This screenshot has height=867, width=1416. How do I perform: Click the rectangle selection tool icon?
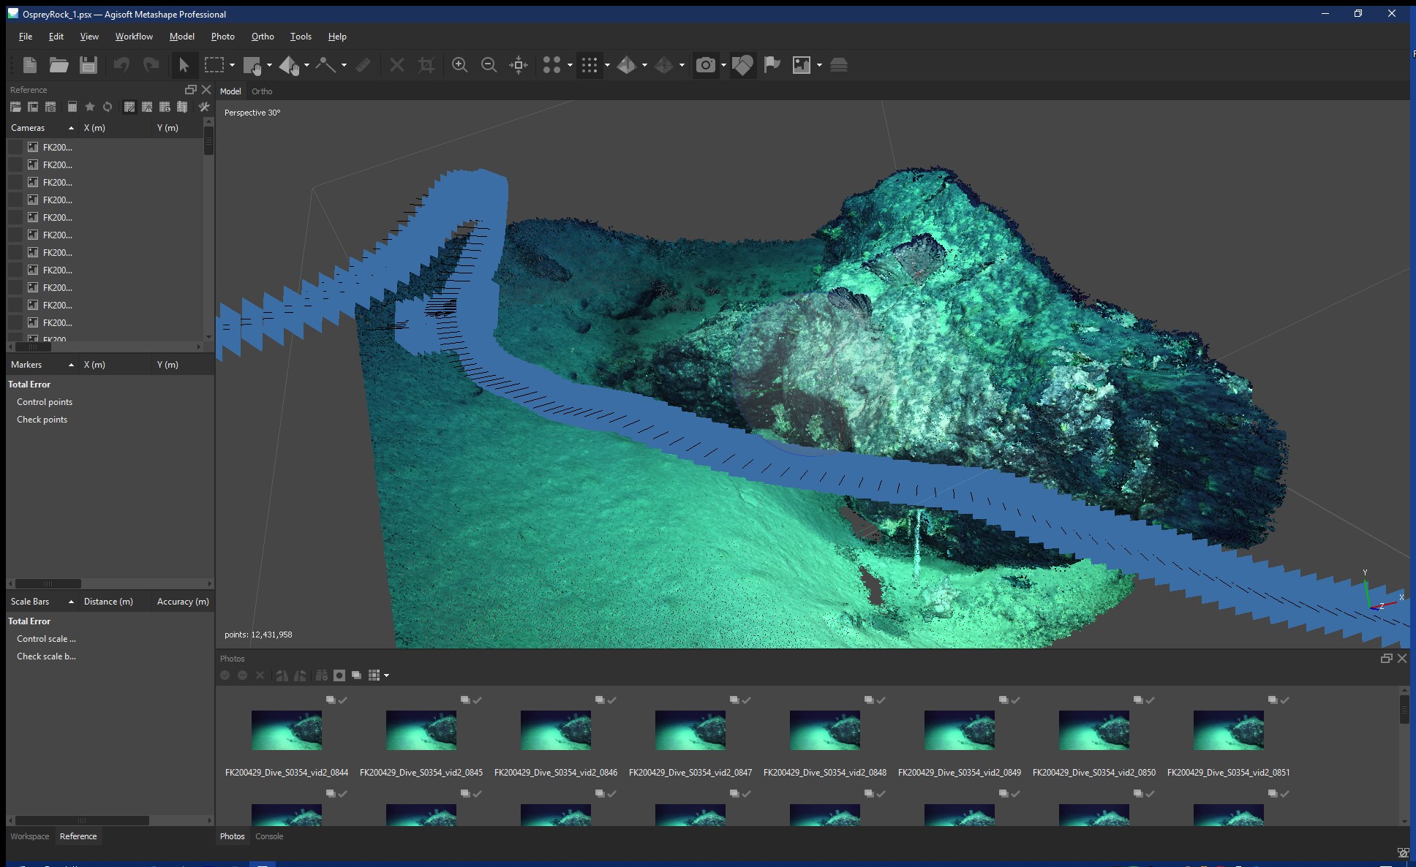214,64
